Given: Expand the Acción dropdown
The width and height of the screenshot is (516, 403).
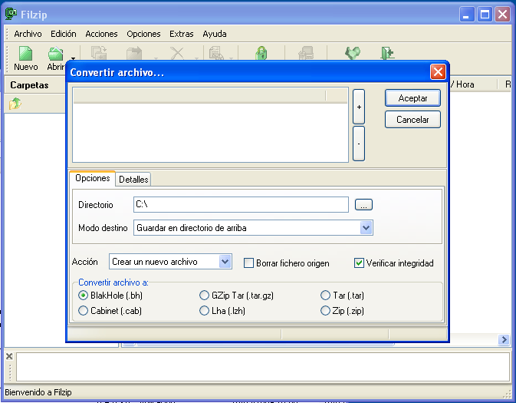Looking at the screenshot, I should (x=225, y=262).
